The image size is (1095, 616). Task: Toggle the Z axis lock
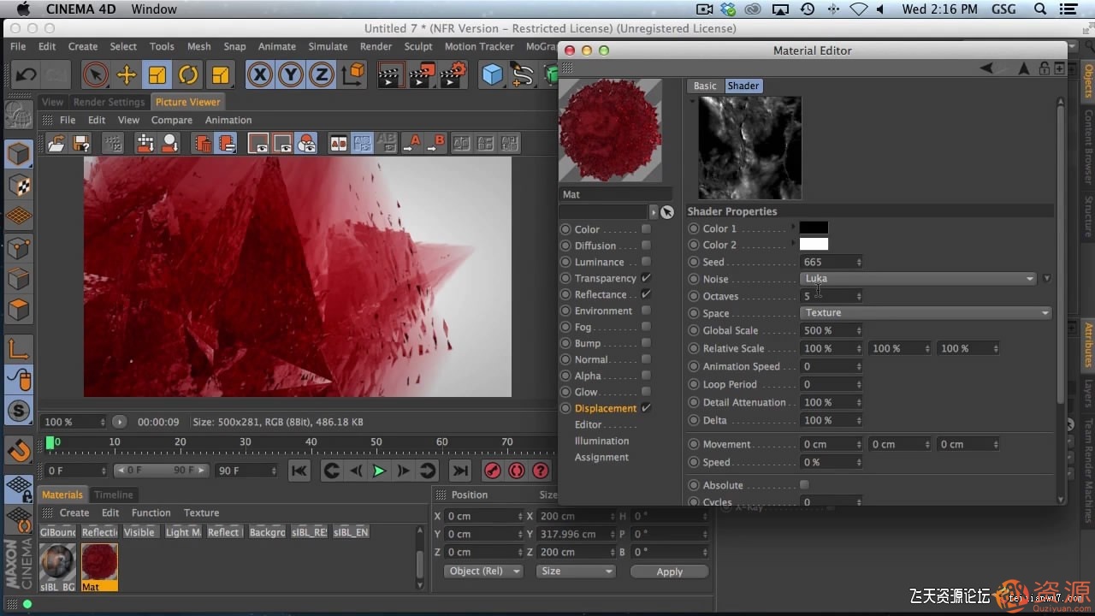(x=322, y=74)
